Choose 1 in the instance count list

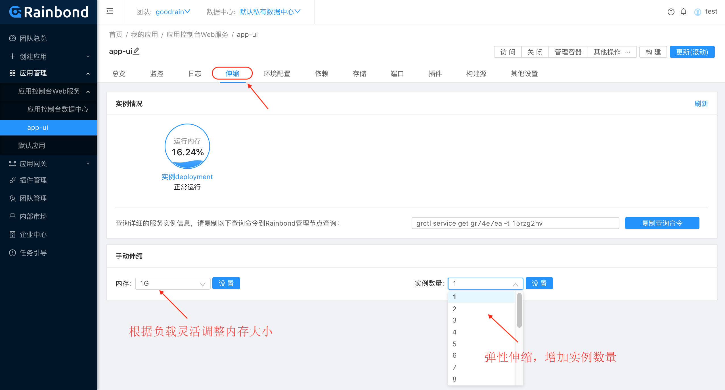[x=481, y=297]
